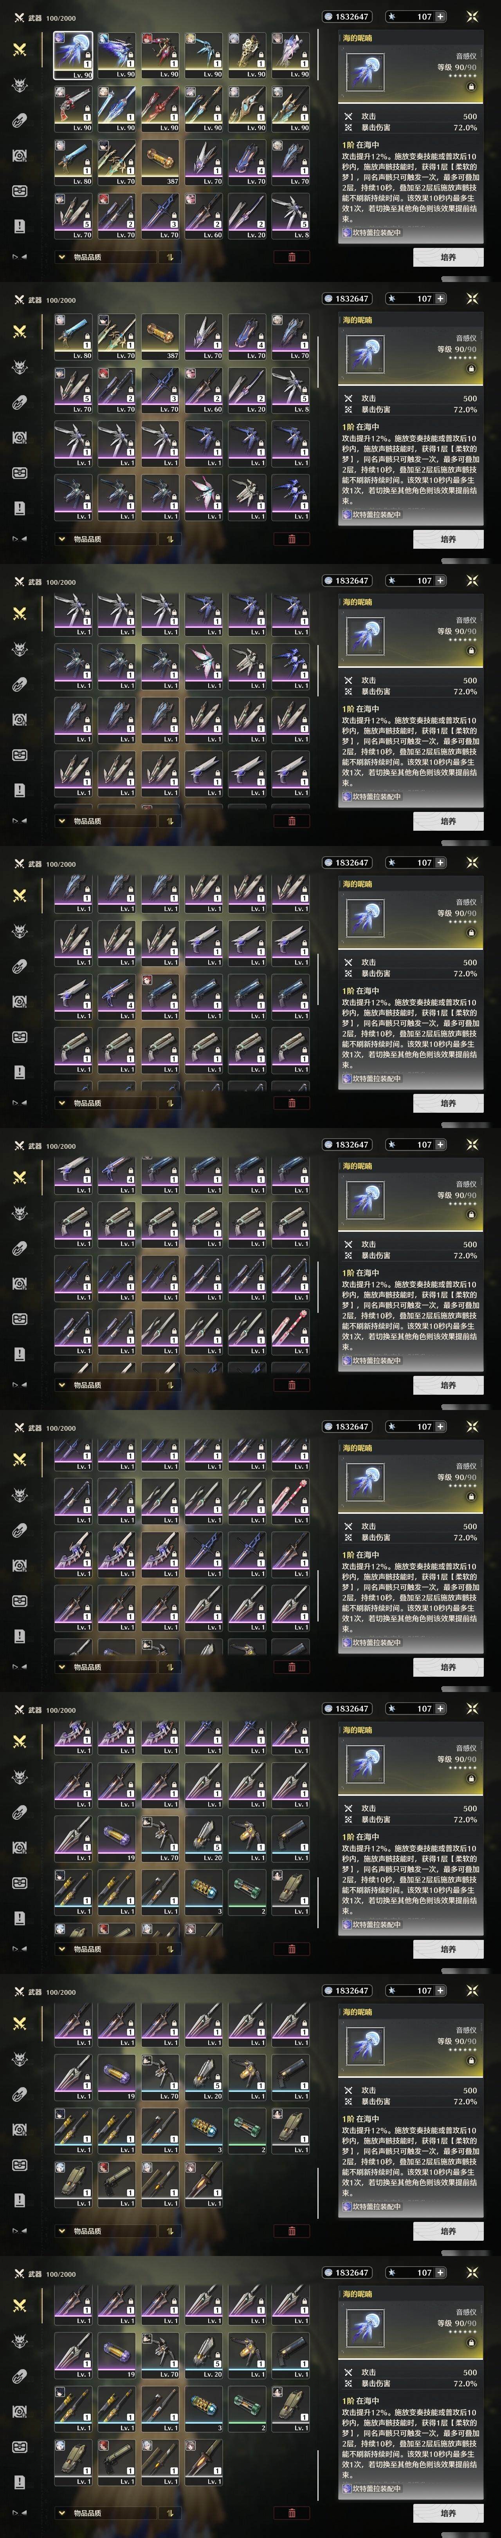501x2538 pixels.
Task: Open the paperclip-like category icon in topmost sidebar
Action: coord(19,120)
